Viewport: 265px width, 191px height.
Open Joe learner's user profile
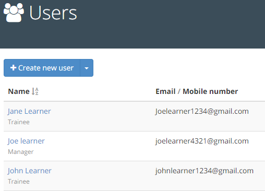click(26, 141)
